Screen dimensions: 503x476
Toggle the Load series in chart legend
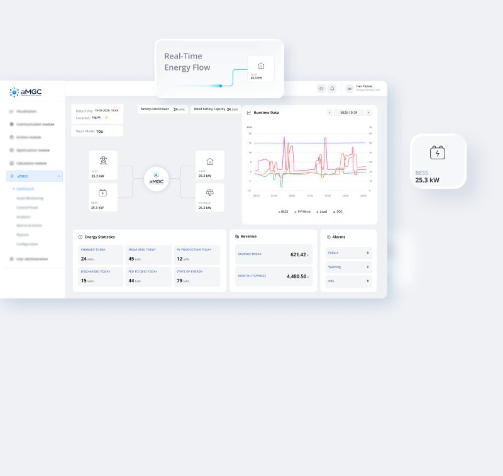322,212
